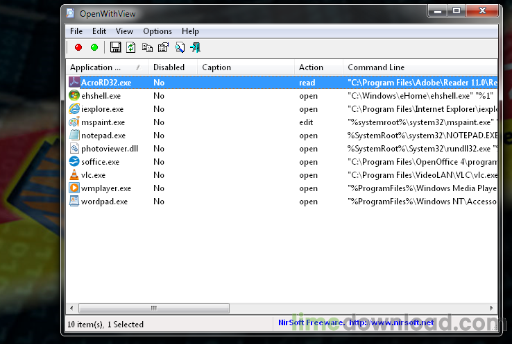Click the scroll left arrow
The height and width of the screenshot is (344, 512).
[x=71, y=308]
